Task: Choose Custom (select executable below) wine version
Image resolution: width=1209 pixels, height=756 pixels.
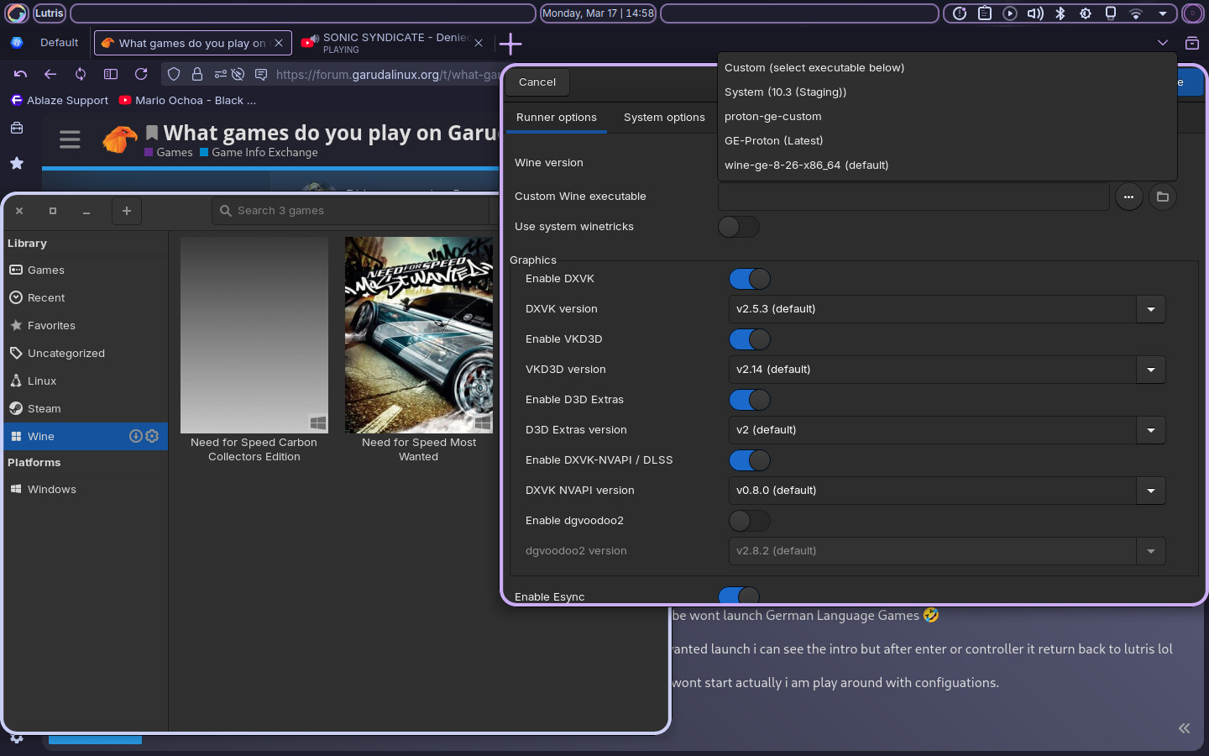Action: 948,68
